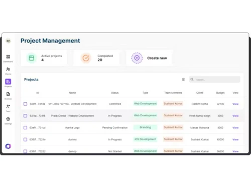
Task: Click the Status column header
Action: (115, 93)
